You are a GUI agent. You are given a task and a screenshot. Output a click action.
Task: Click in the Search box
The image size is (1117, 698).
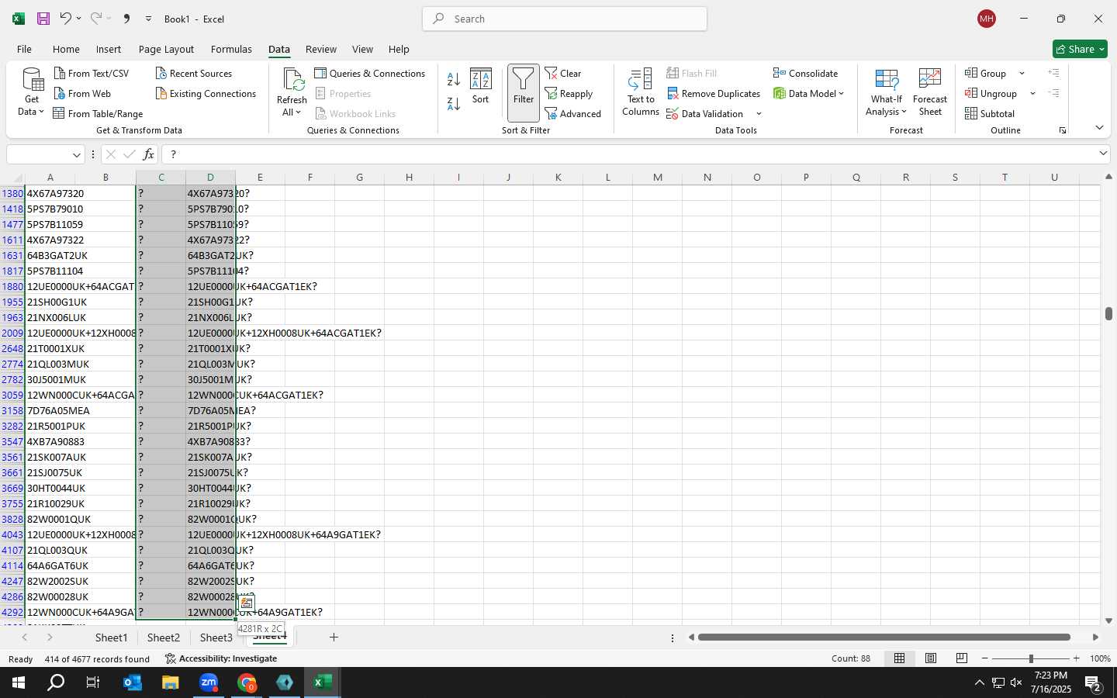coord(565,19)
